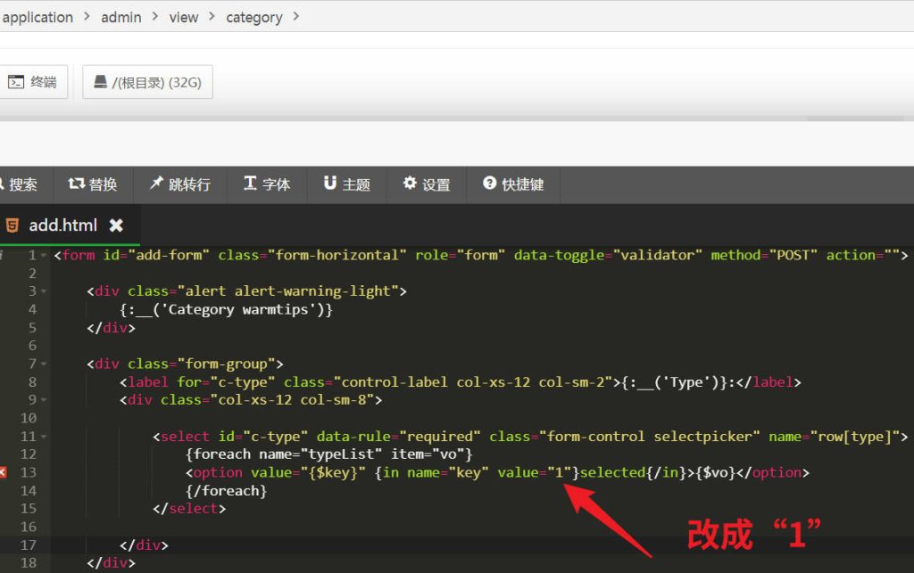Viewport: 914px width, 573px height.
Task: Open the terminal (终端) button
Action: (x=32, y=82)
